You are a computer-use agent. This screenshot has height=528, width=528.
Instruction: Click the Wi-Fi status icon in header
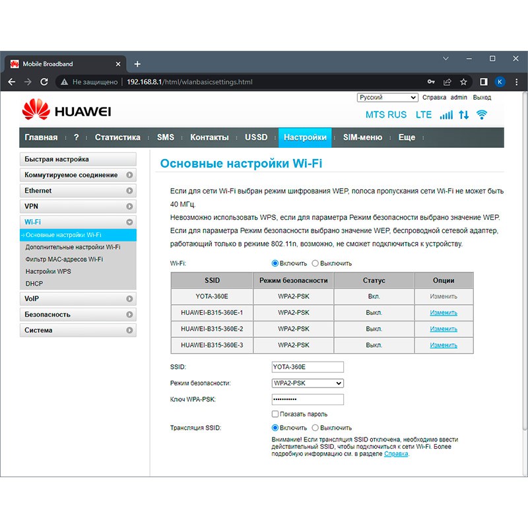pos(482,115)
